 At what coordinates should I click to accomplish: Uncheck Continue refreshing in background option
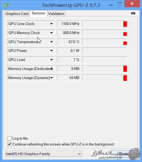tap(10, 144)
